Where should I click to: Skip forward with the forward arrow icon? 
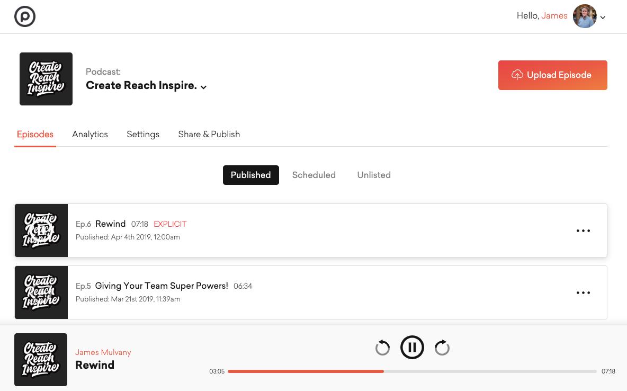tap(442, 348)
